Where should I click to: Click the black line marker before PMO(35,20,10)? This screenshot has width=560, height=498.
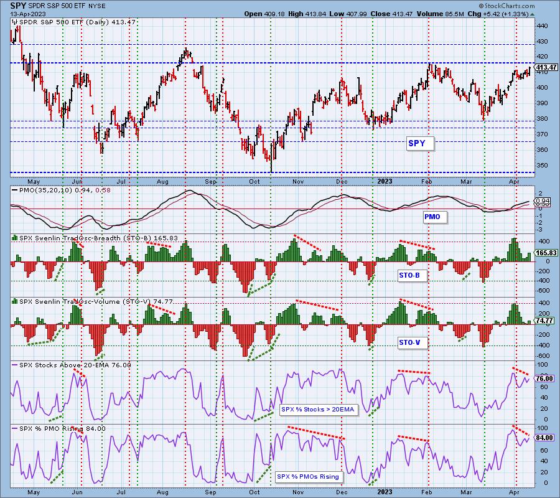[x=15, y=190]
